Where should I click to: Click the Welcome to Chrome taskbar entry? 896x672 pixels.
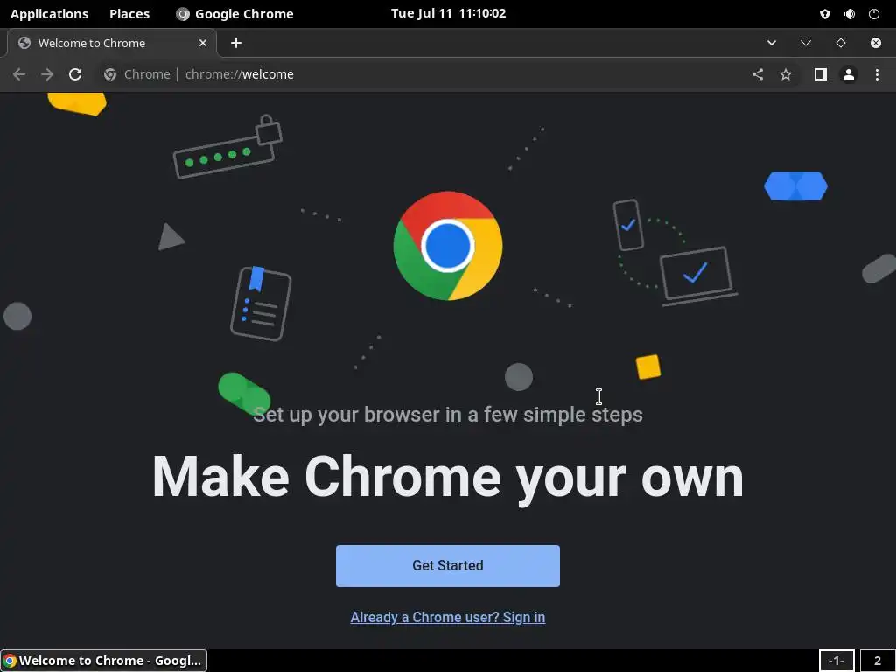[104, 661]
